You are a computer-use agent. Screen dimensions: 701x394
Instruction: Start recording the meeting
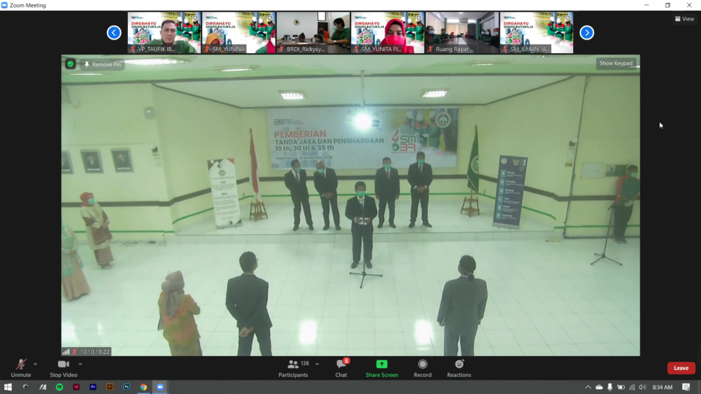pos(423,367)
